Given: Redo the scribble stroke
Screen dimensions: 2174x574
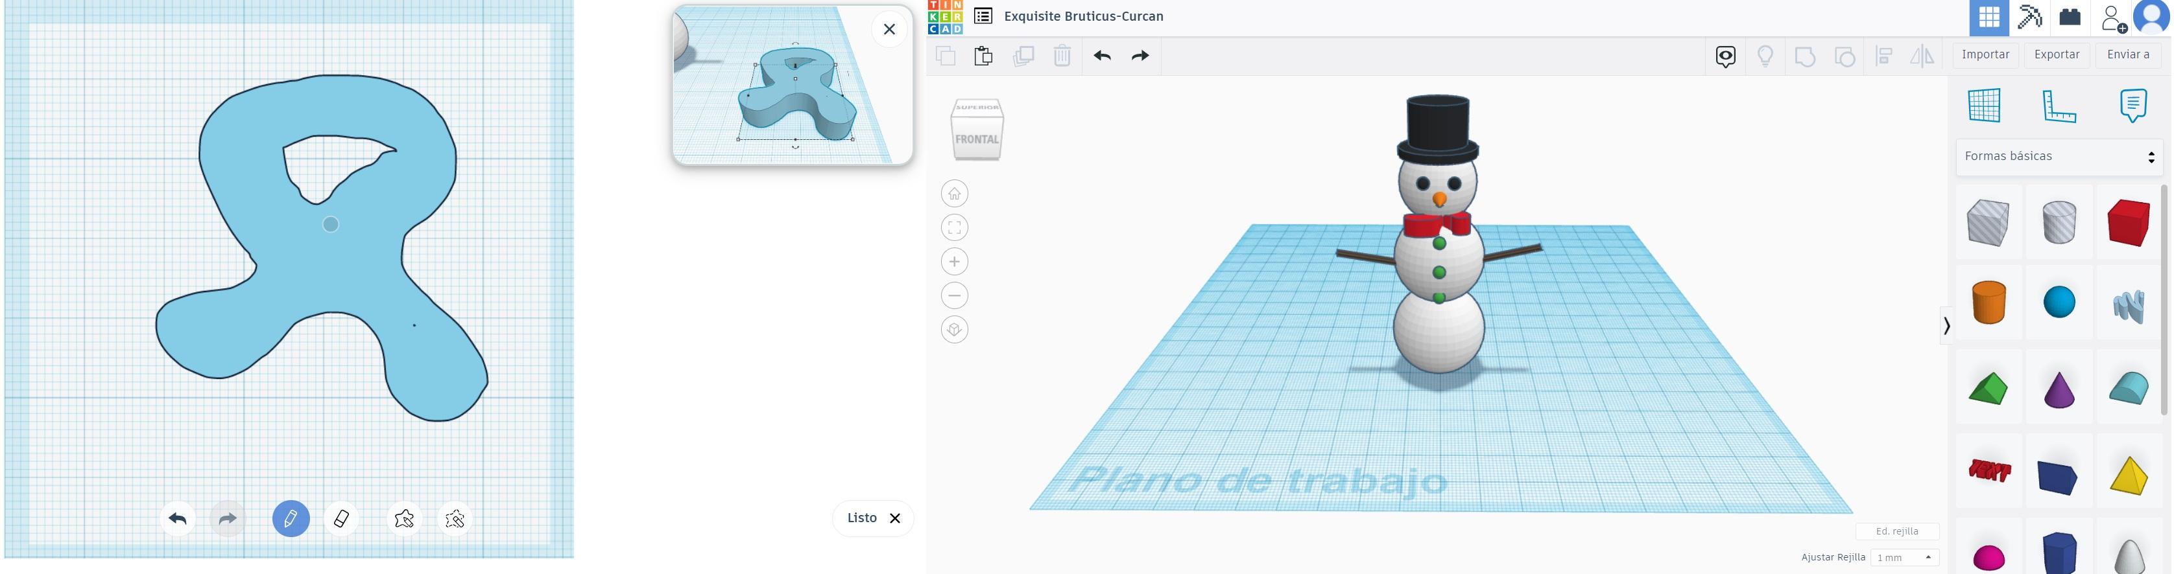Looking at the screenshot, I should coord(228,518).
